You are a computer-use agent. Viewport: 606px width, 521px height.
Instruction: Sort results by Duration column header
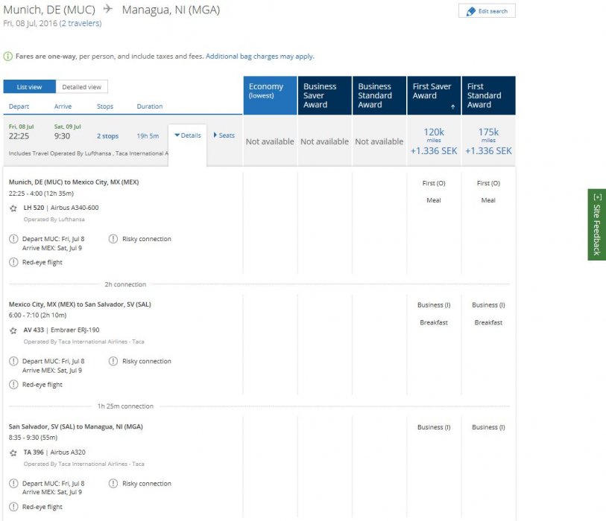[x=149, y=106]
